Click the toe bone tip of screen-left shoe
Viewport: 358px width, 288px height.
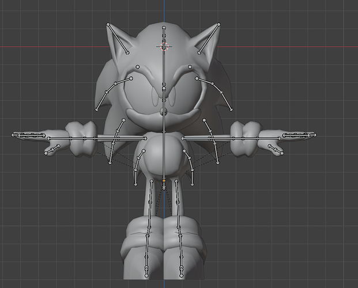click(x=146, y=276)
